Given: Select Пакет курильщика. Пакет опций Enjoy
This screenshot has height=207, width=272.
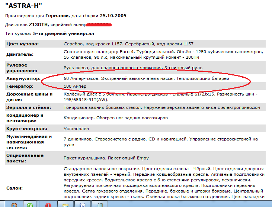Looking at the screenshot, I should click(x=106, y=158).
